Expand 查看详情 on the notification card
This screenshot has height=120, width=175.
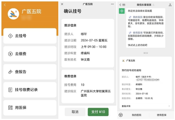146,106
